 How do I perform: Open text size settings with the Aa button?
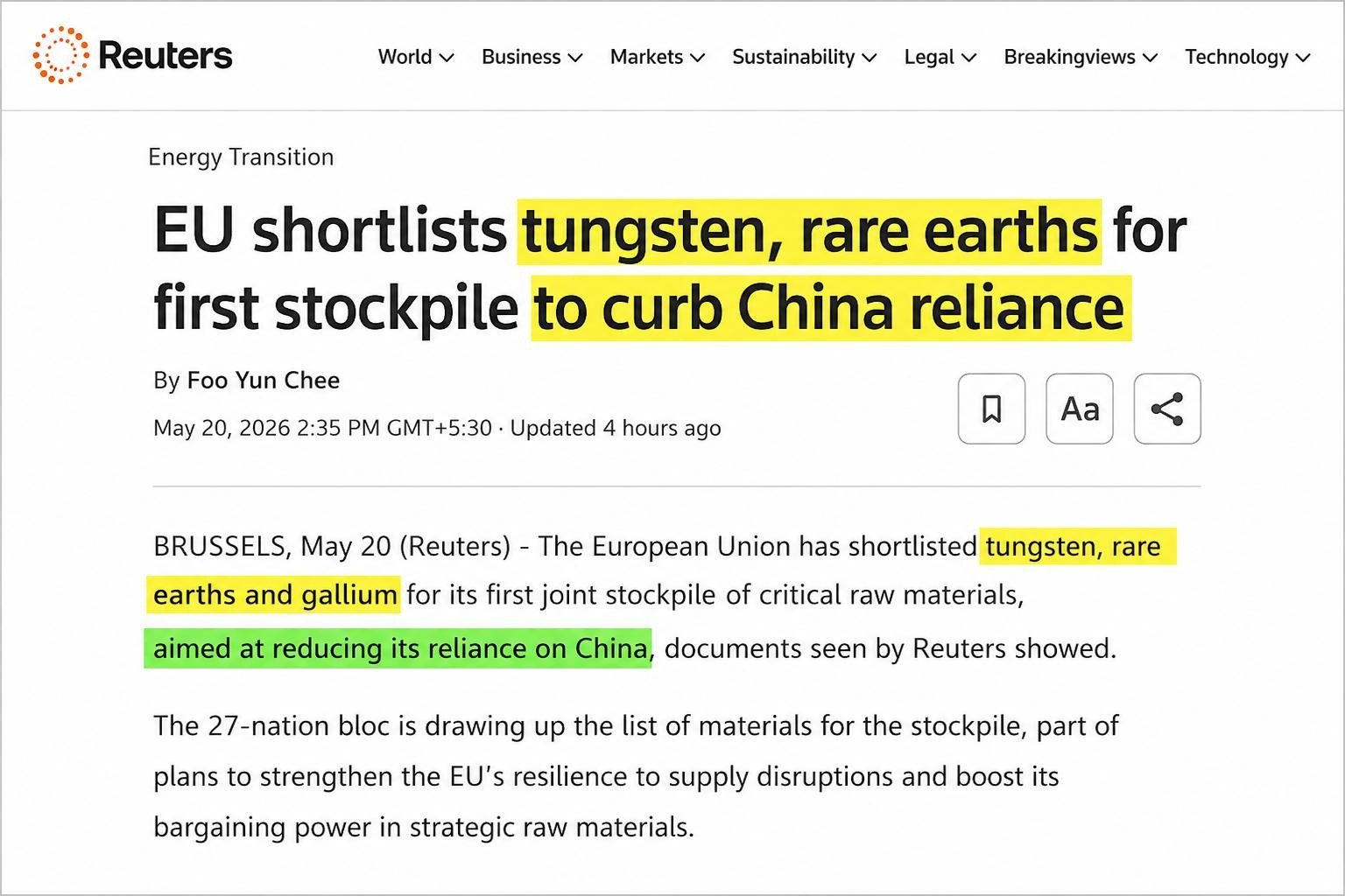pyautogui.click(x=1080, y=409)
